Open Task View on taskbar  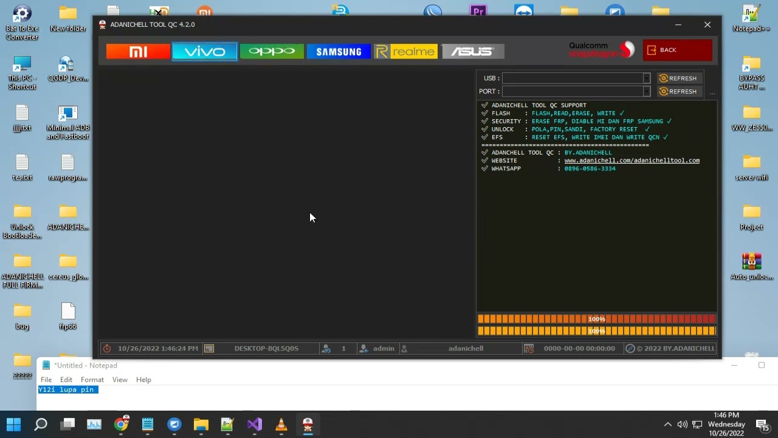67,424
